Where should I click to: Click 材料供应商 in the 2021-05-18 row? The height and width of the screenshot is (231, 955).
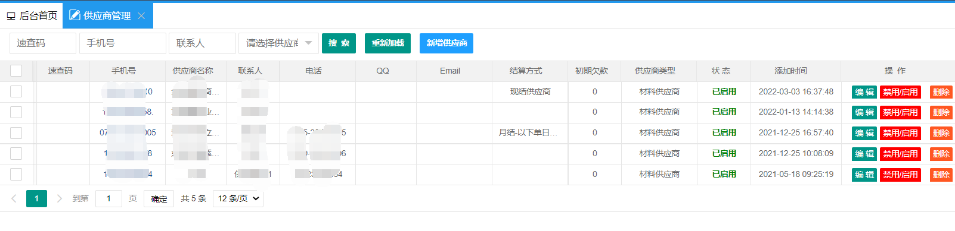(x=659, y=174)
